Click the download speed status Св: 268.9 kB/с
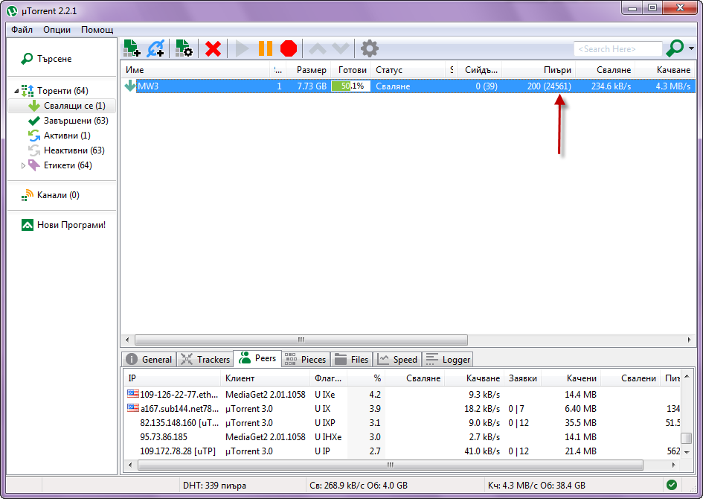The width and height of the screenshot is (703, 499). [359, 485]
